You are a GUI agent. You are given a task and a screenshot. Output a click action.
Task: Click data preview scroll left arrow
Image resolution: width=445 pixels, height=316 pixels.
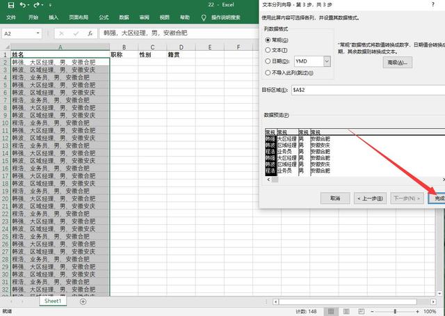(268, 180)
